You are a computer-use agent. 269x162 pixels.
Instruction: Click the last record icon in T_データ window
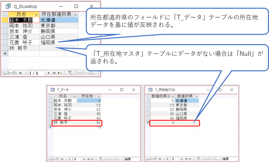pyautogui.click(x=88, y=159)
